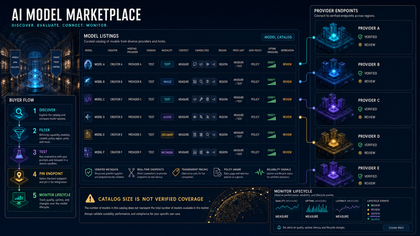Click the Verified Metadata shield icon
The height and width of the screenshot is (236, 420).
pos(88,173)
